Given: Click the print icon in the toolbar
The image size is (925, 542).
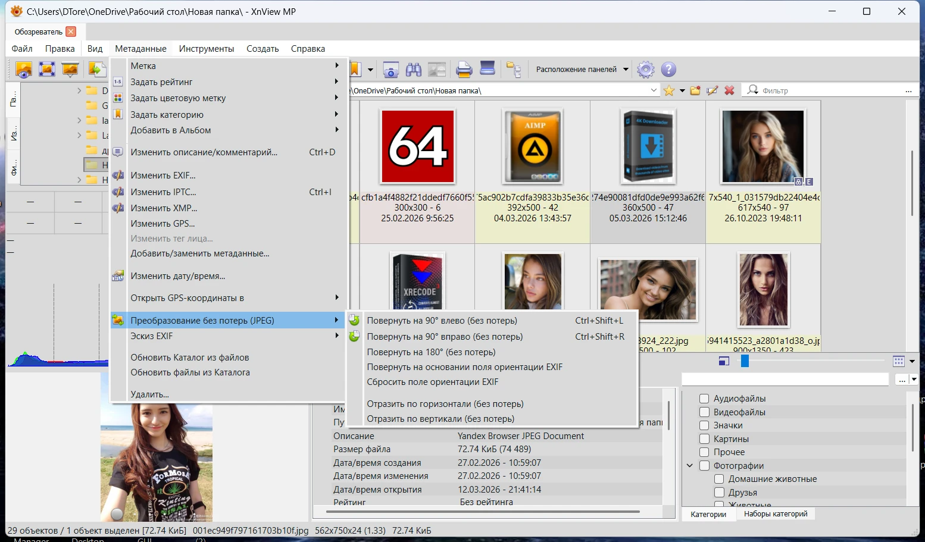Looking at the screenshot, I should 464,70.
